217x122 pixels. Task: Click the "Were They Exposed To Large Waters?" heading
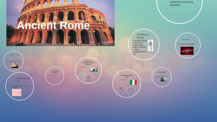(88, 63)
